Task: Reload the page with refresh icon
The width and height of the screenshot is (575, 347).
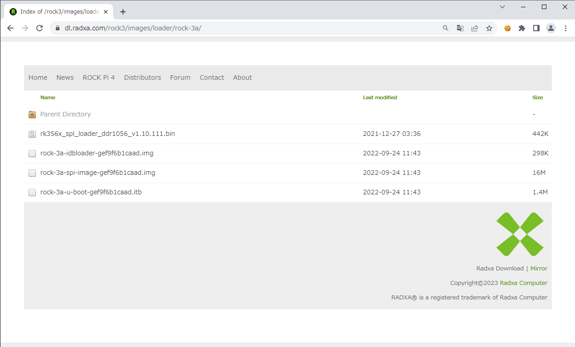Action: (x=39, y=28)
